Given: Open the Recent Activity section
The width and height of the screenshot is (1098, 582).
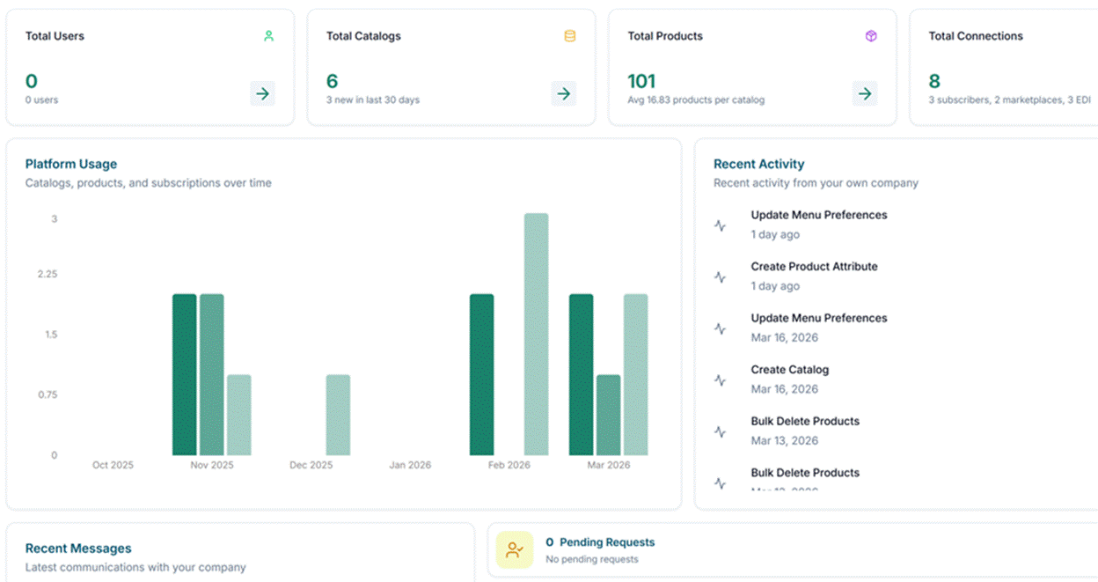Looking at the screenshot, I should tap(758, 164).
